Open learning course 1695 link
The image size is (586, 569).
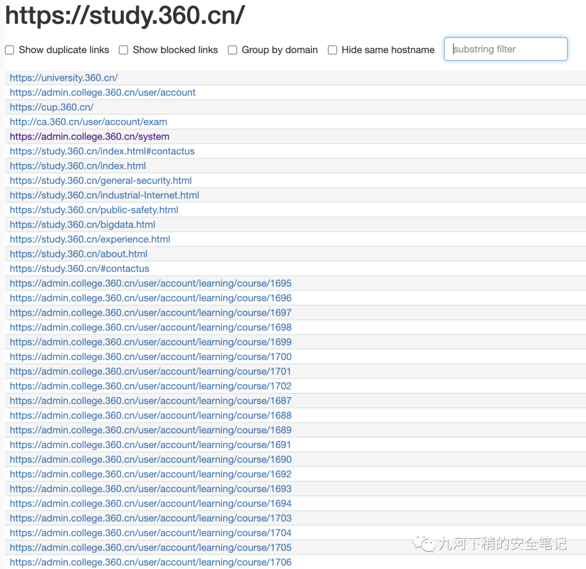[x=151, y=283]
